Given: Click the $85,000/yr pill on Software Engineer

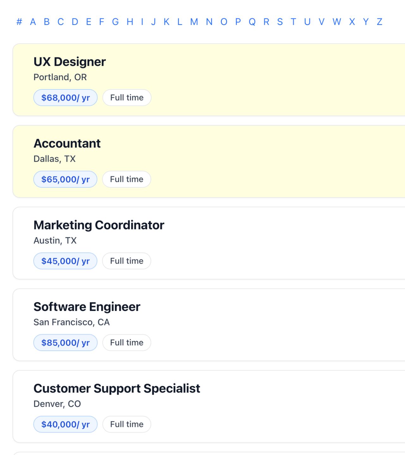Looking at the screenshot, I should tap(65, 343).
